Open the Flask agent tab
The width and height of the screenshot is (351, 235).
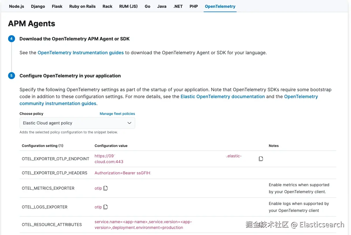pyautogui.click(x=57, y=6)
